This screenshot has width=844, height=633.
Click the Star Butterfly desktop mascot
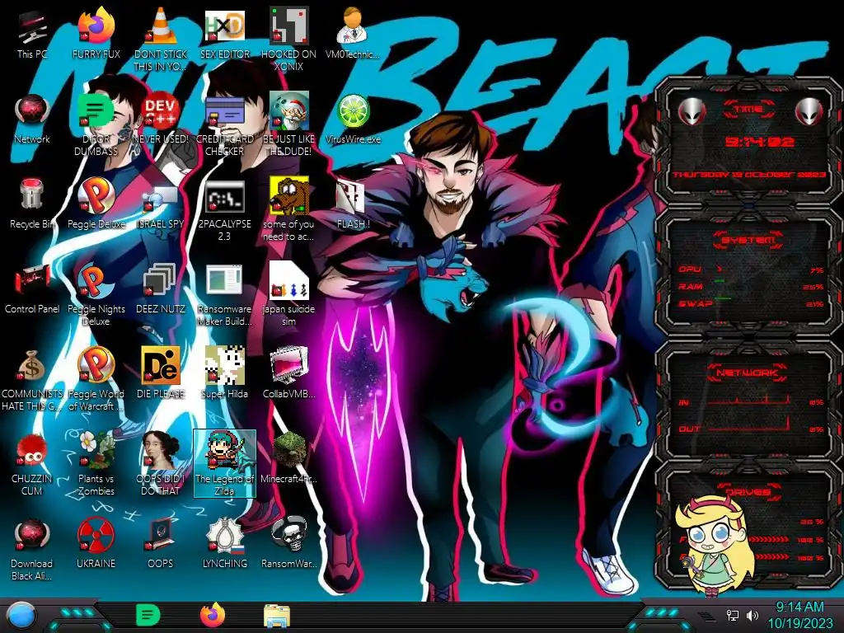(x=713, y=546)
